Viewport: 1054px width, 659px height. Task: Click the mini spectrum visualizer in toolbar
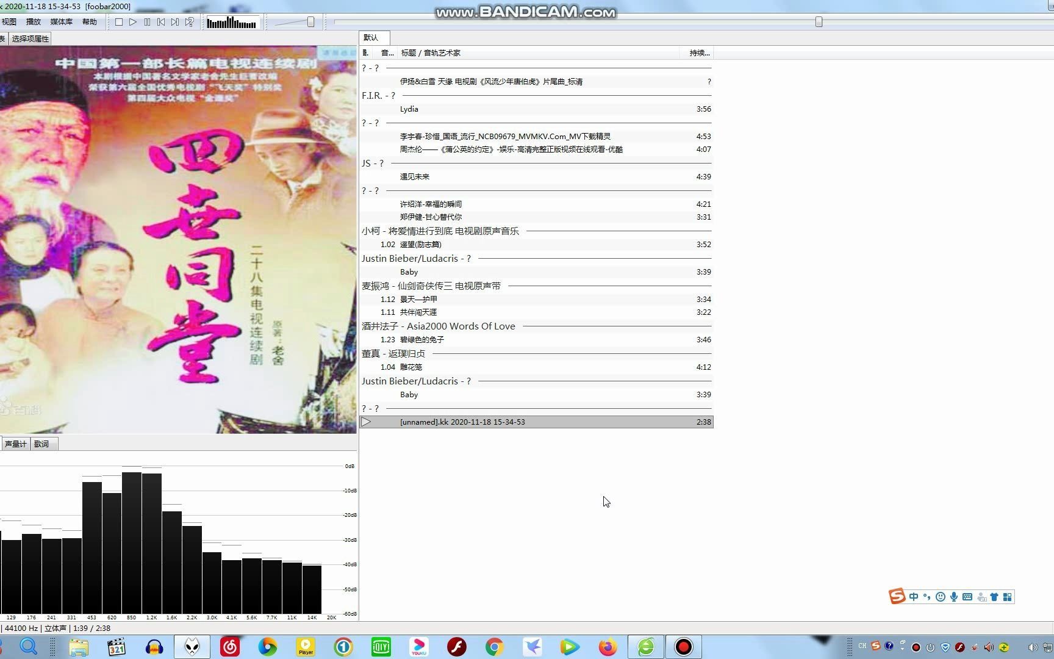(x=232, y=23)
